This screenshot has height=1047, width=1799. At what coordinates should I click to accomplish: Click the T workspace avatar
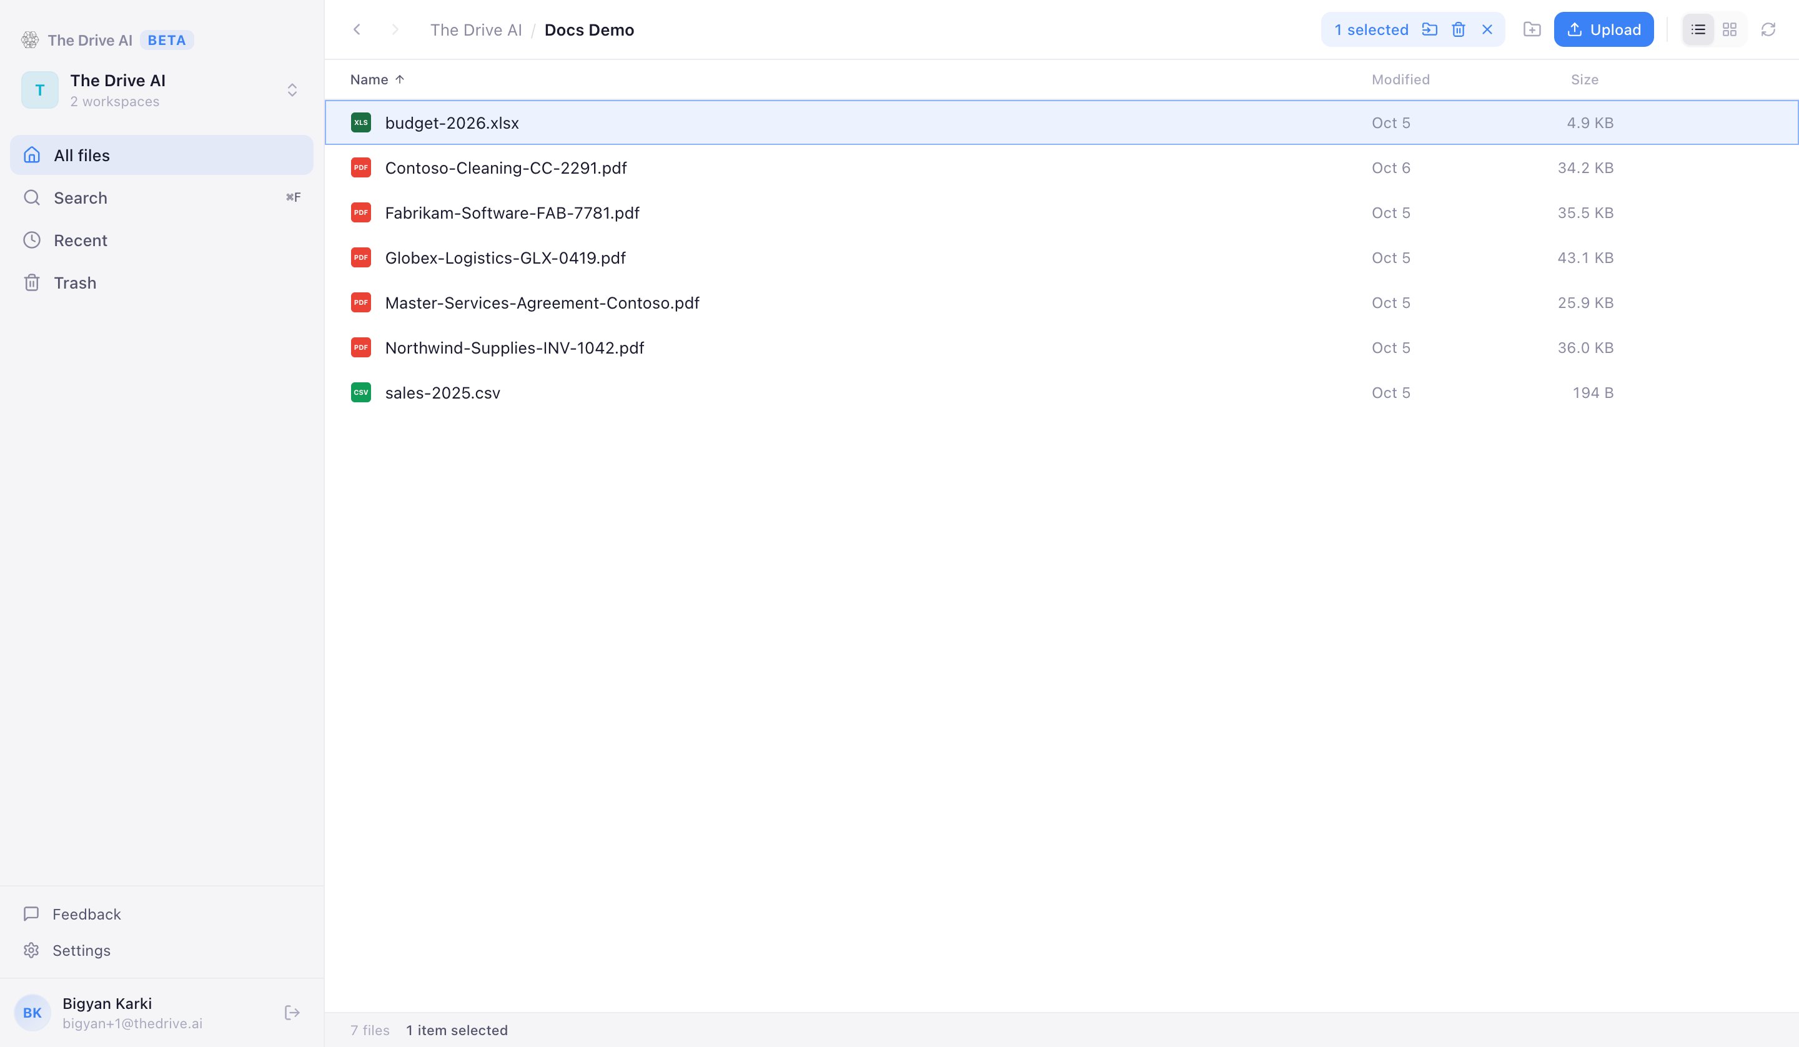point(40,90)
